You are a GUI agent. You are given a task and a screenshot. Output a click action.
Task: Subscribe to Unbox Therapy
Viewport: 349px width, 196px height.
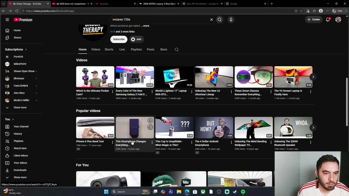click(x=119, y=39)
